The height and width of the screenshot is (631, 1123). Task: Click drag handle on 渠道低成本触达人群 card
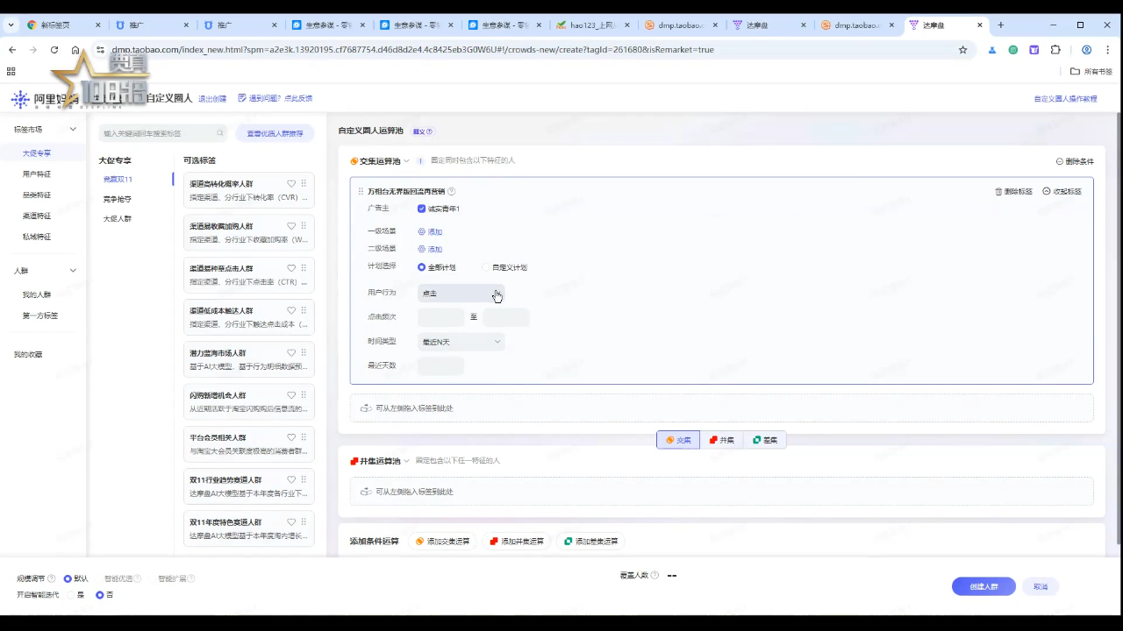pos(304,310)
